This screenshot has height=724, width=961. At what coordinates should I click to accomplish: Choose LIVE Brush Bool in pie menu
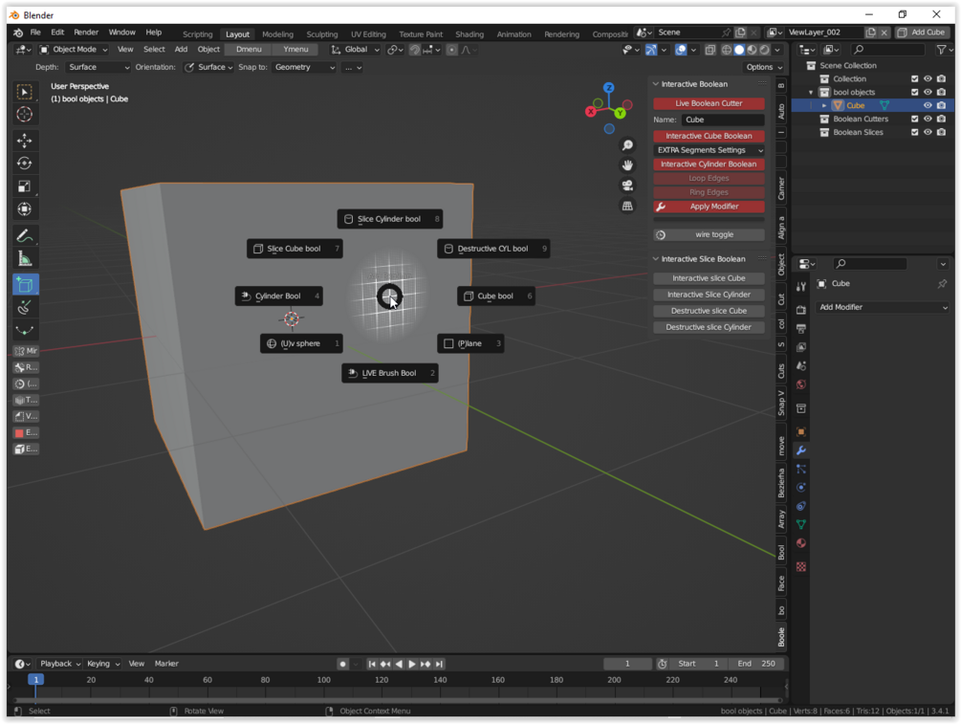coord(390,373)
